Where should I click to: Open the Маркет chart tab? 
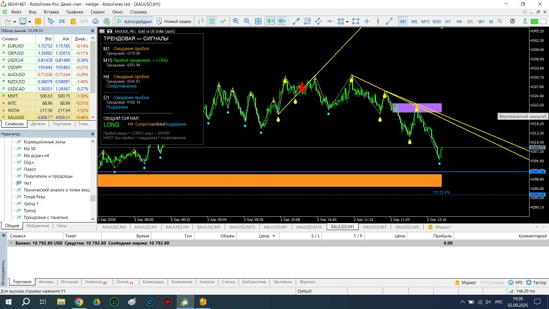[439, 227]
